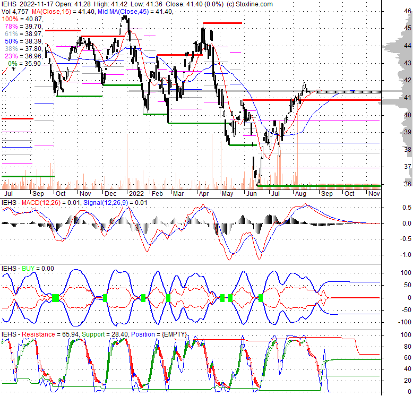Click the green buy marker in June 2022
The image size is (413, 396).
pyautogui.click(x=261, y=298)
